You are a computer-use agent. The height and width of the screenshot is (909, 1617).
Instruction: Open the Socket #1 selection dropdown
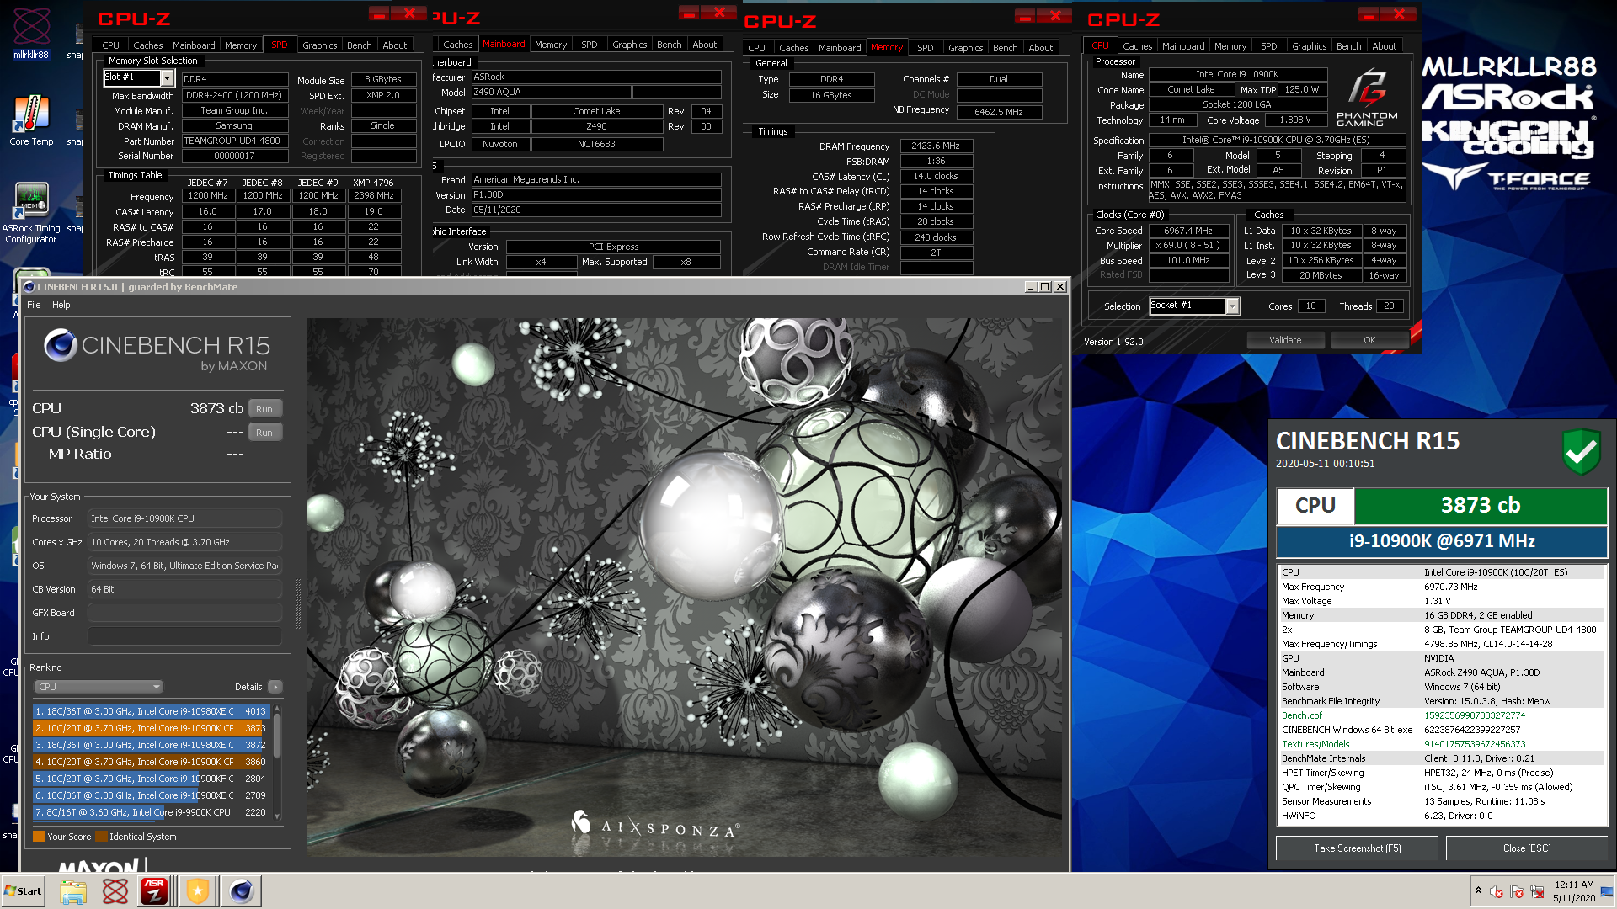coord(1232,306)
